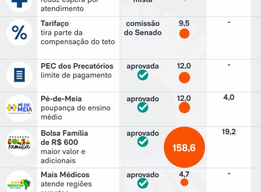Click the 19,2 value in Bolsa Família row

229,132
